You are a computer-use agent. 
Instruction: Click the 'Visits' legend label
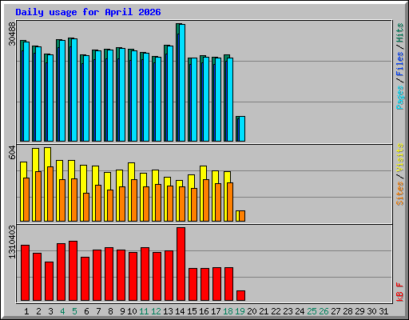[400, 158]
